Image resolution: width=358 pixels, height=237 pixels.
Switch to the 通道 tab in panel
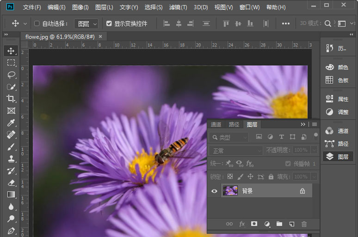tap(216, 124)
